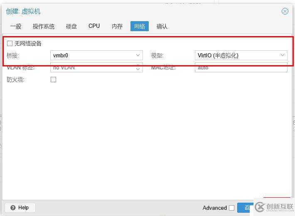Image resolution: width=295 pixels, height=216 pixels.
Task: Toggle the Advanced checkbox
Action: click(x=231, y=208)
